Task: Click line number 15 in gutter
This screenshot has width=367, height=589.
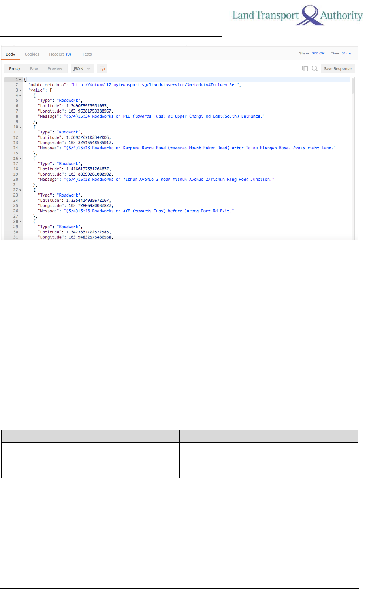Action: pos(16,153)
